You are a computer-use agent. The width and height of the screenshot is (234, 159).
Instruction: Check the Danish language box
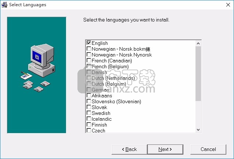[x=89, y=72]
